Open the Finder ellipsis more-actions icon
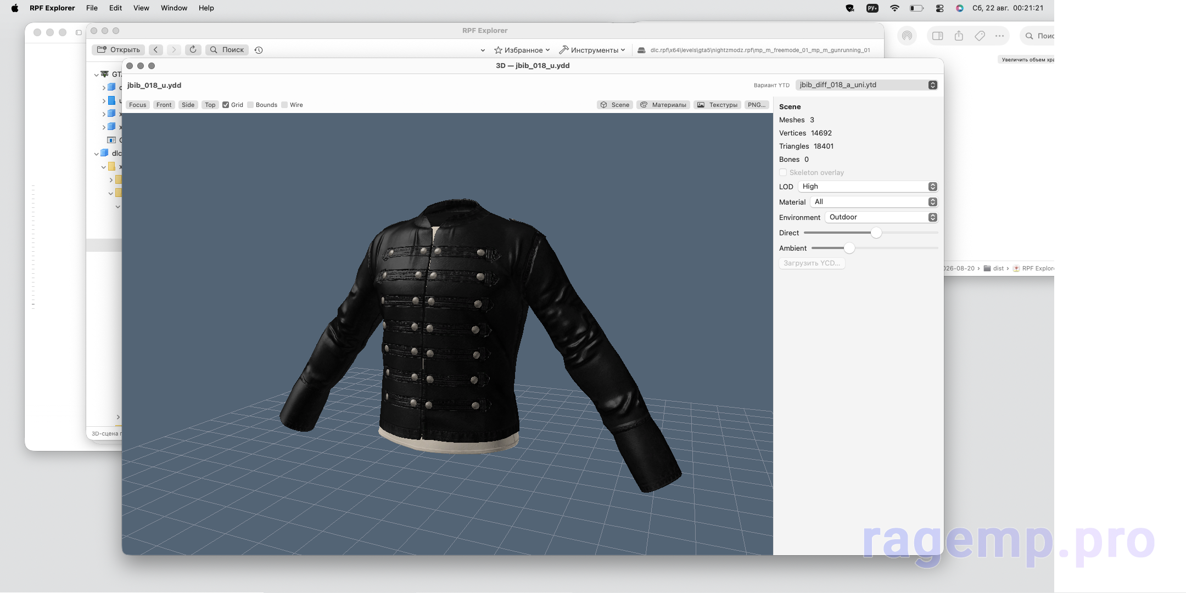 point(999,36)
